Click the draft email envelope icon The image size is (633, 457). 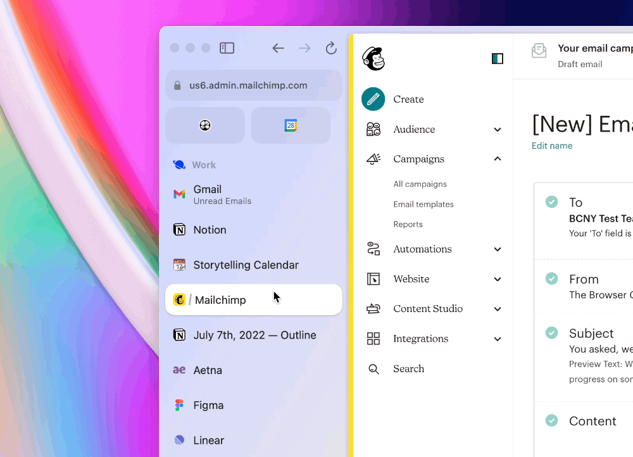point(539,51)
